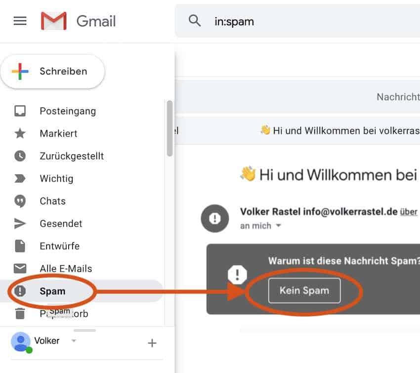Click the Gmail wordmark text

click(96, 21)
